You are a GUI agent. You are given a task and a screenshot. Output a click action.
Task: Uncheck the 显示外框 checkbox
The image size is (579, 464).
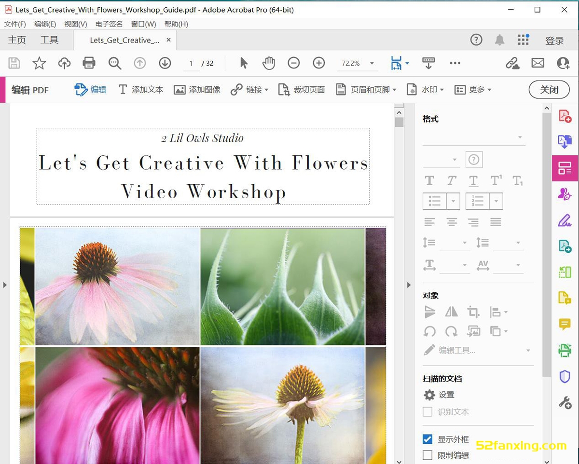click(x=427, y=439)
